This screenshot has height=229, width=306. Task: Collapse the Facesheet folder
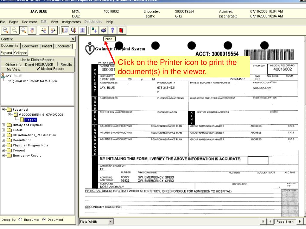tap(3, 110)
